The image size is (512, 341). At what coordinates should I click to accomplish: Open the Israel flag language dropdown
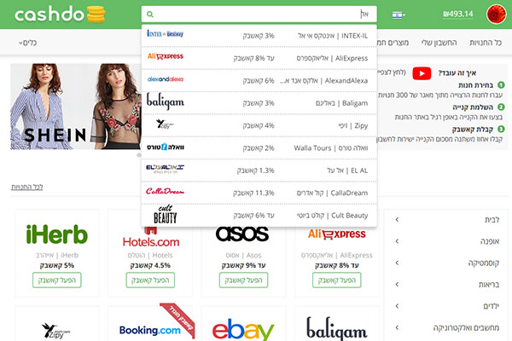point(399,14)
